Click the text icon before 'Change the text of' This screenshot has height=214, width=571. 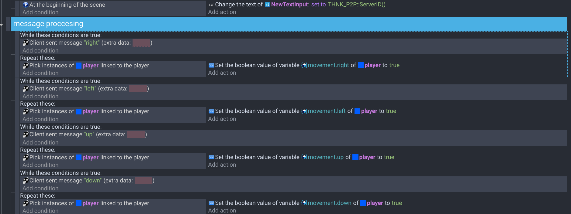pos(211,5)
